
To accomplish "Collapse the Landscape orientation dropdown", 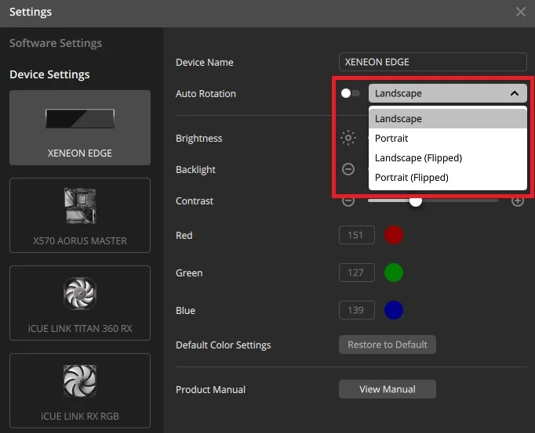I will [x=448, y=93].
